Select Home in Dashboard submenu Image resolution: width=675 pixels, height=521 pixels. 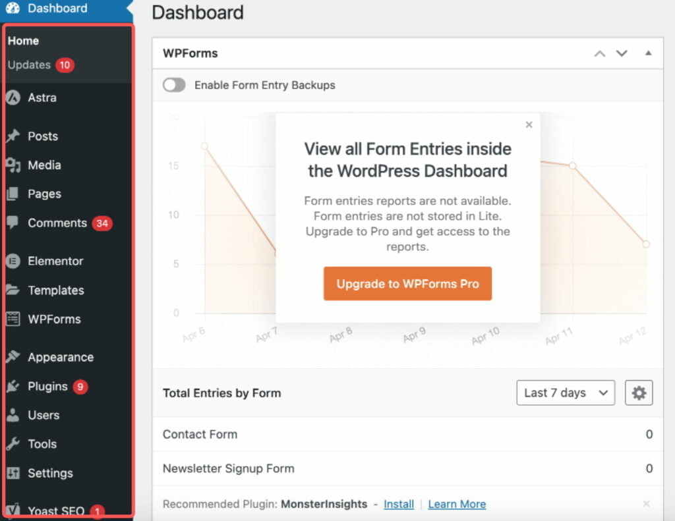click(x=23, y=41)
